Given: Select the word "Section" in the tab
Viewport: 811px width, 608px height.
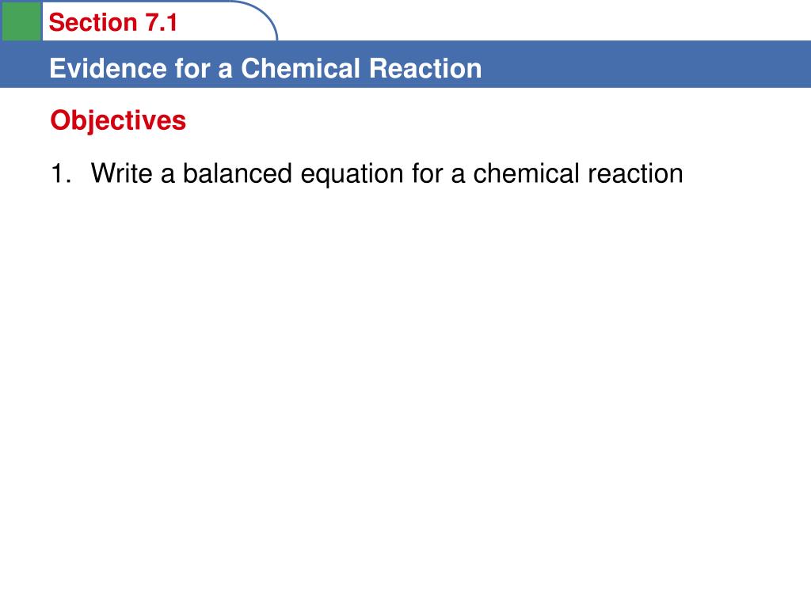Looking at the screenshot, I should 93,23.
